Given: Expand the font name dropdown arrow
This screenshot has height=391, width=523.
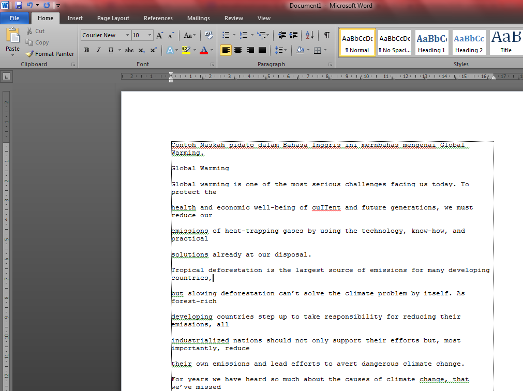Looking at the screenshot, I should point(127,35).
